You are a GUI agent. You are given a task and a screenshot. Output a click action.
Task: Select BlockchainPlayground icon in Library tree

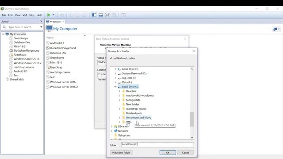point(11,51)
